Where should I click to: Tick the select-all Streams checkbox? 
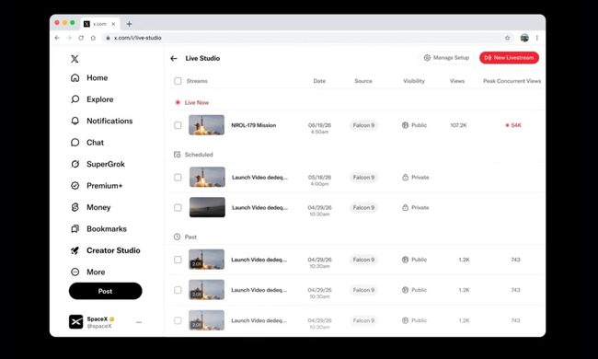[x=178, y=81]
